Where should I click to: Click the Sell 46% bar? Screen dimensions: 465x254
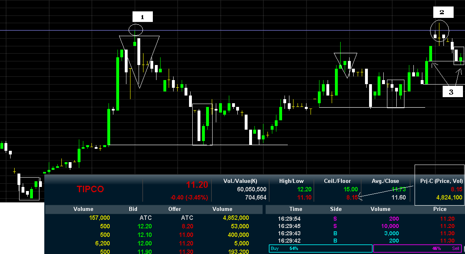[417, 248]
